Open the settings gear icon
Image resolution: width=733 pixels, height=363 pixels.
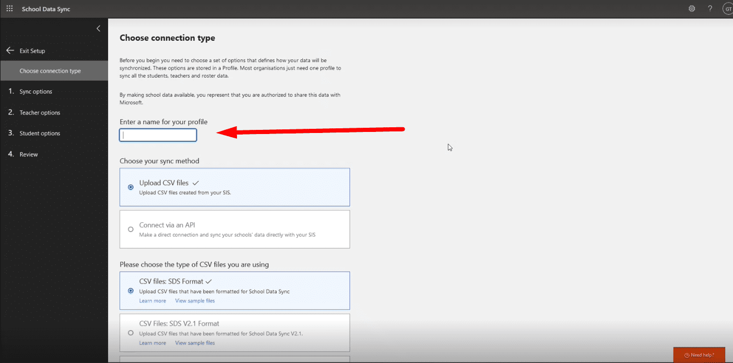(x=692, y=9)
